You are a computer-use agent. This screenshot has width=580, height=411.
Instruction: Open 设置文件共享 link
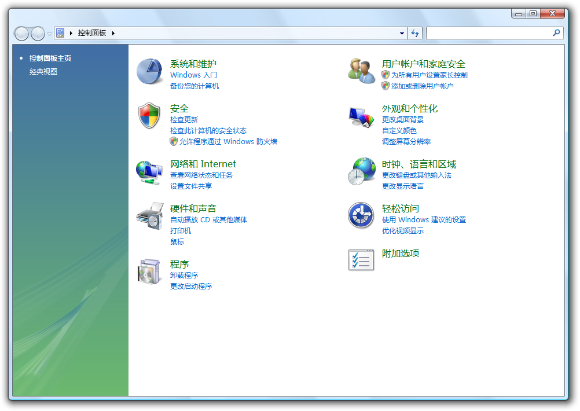(x=191, y=186)
